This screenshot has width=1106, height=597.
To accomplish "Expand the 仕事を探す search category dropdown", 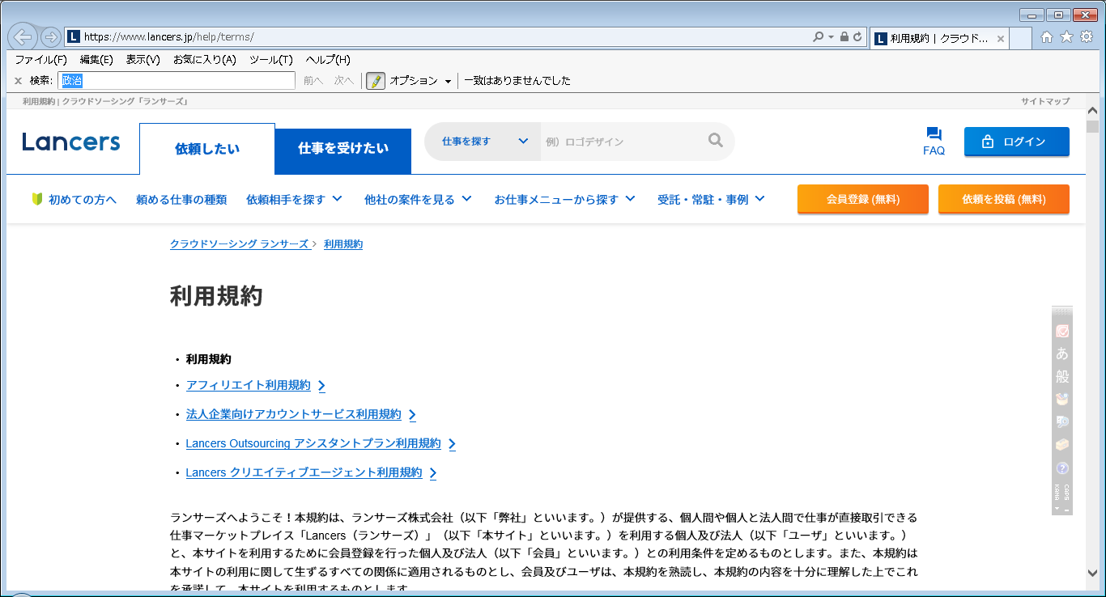I will (483, 142).
